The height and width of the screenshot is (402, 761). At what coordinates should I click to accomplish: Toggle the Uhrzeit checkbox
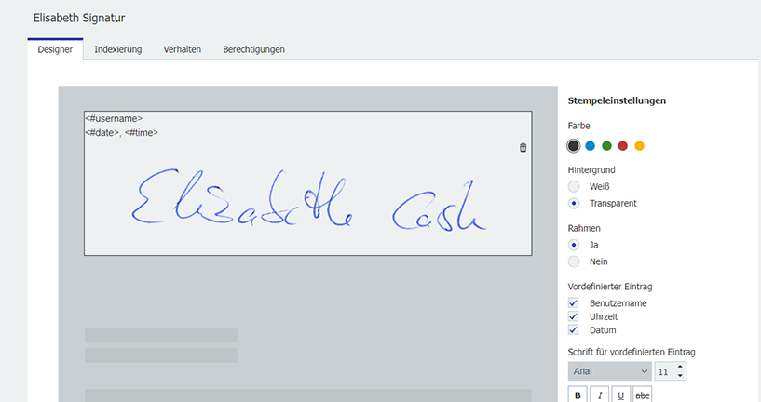click(x=574, y=316)
